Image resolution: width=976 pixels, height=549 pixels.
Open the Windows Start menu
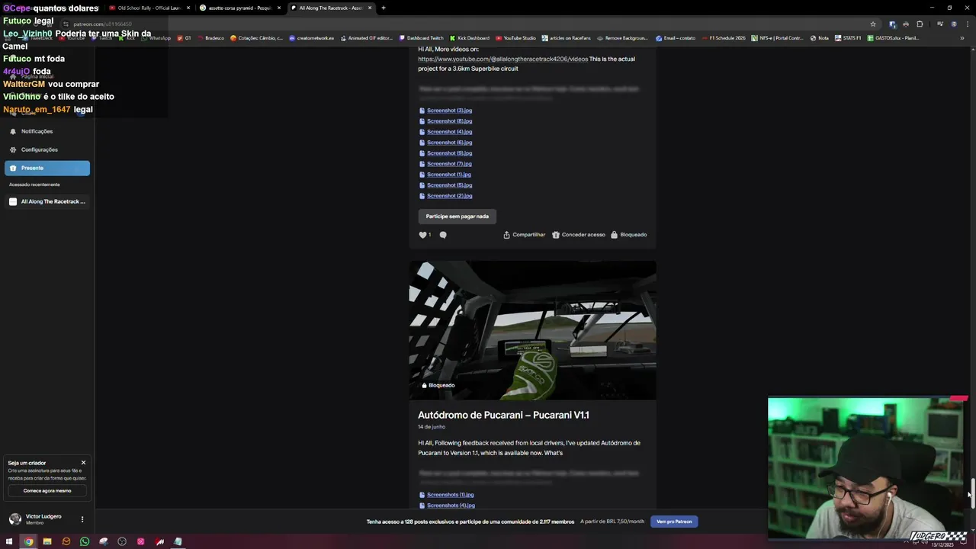(9, 542)
